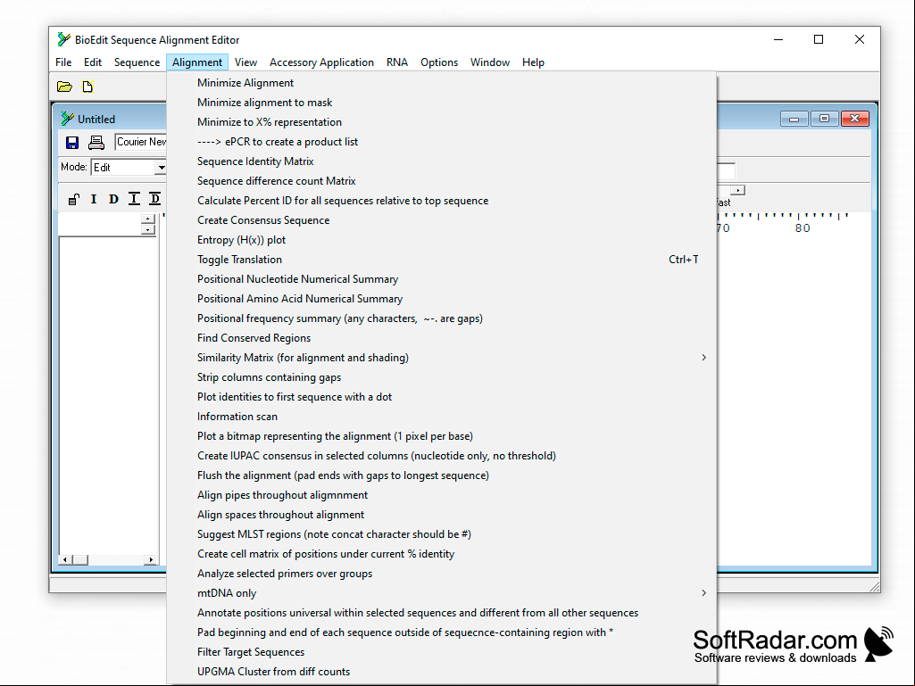This screenshot has height=686, width=915.
Task: Open the Window menu
Action: [x=490, y=62]
